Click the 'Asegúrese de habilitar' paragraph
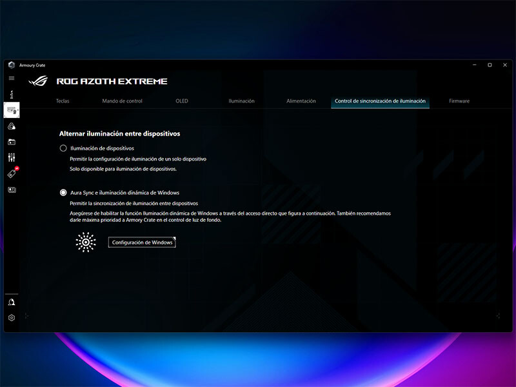Screen dimensions: 516x387 [230, 217]
